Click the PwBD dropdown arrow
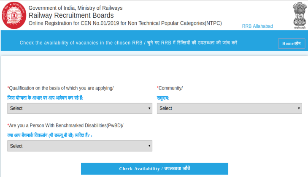The height and width of the screenshot is (177, 308). (149, 146)
